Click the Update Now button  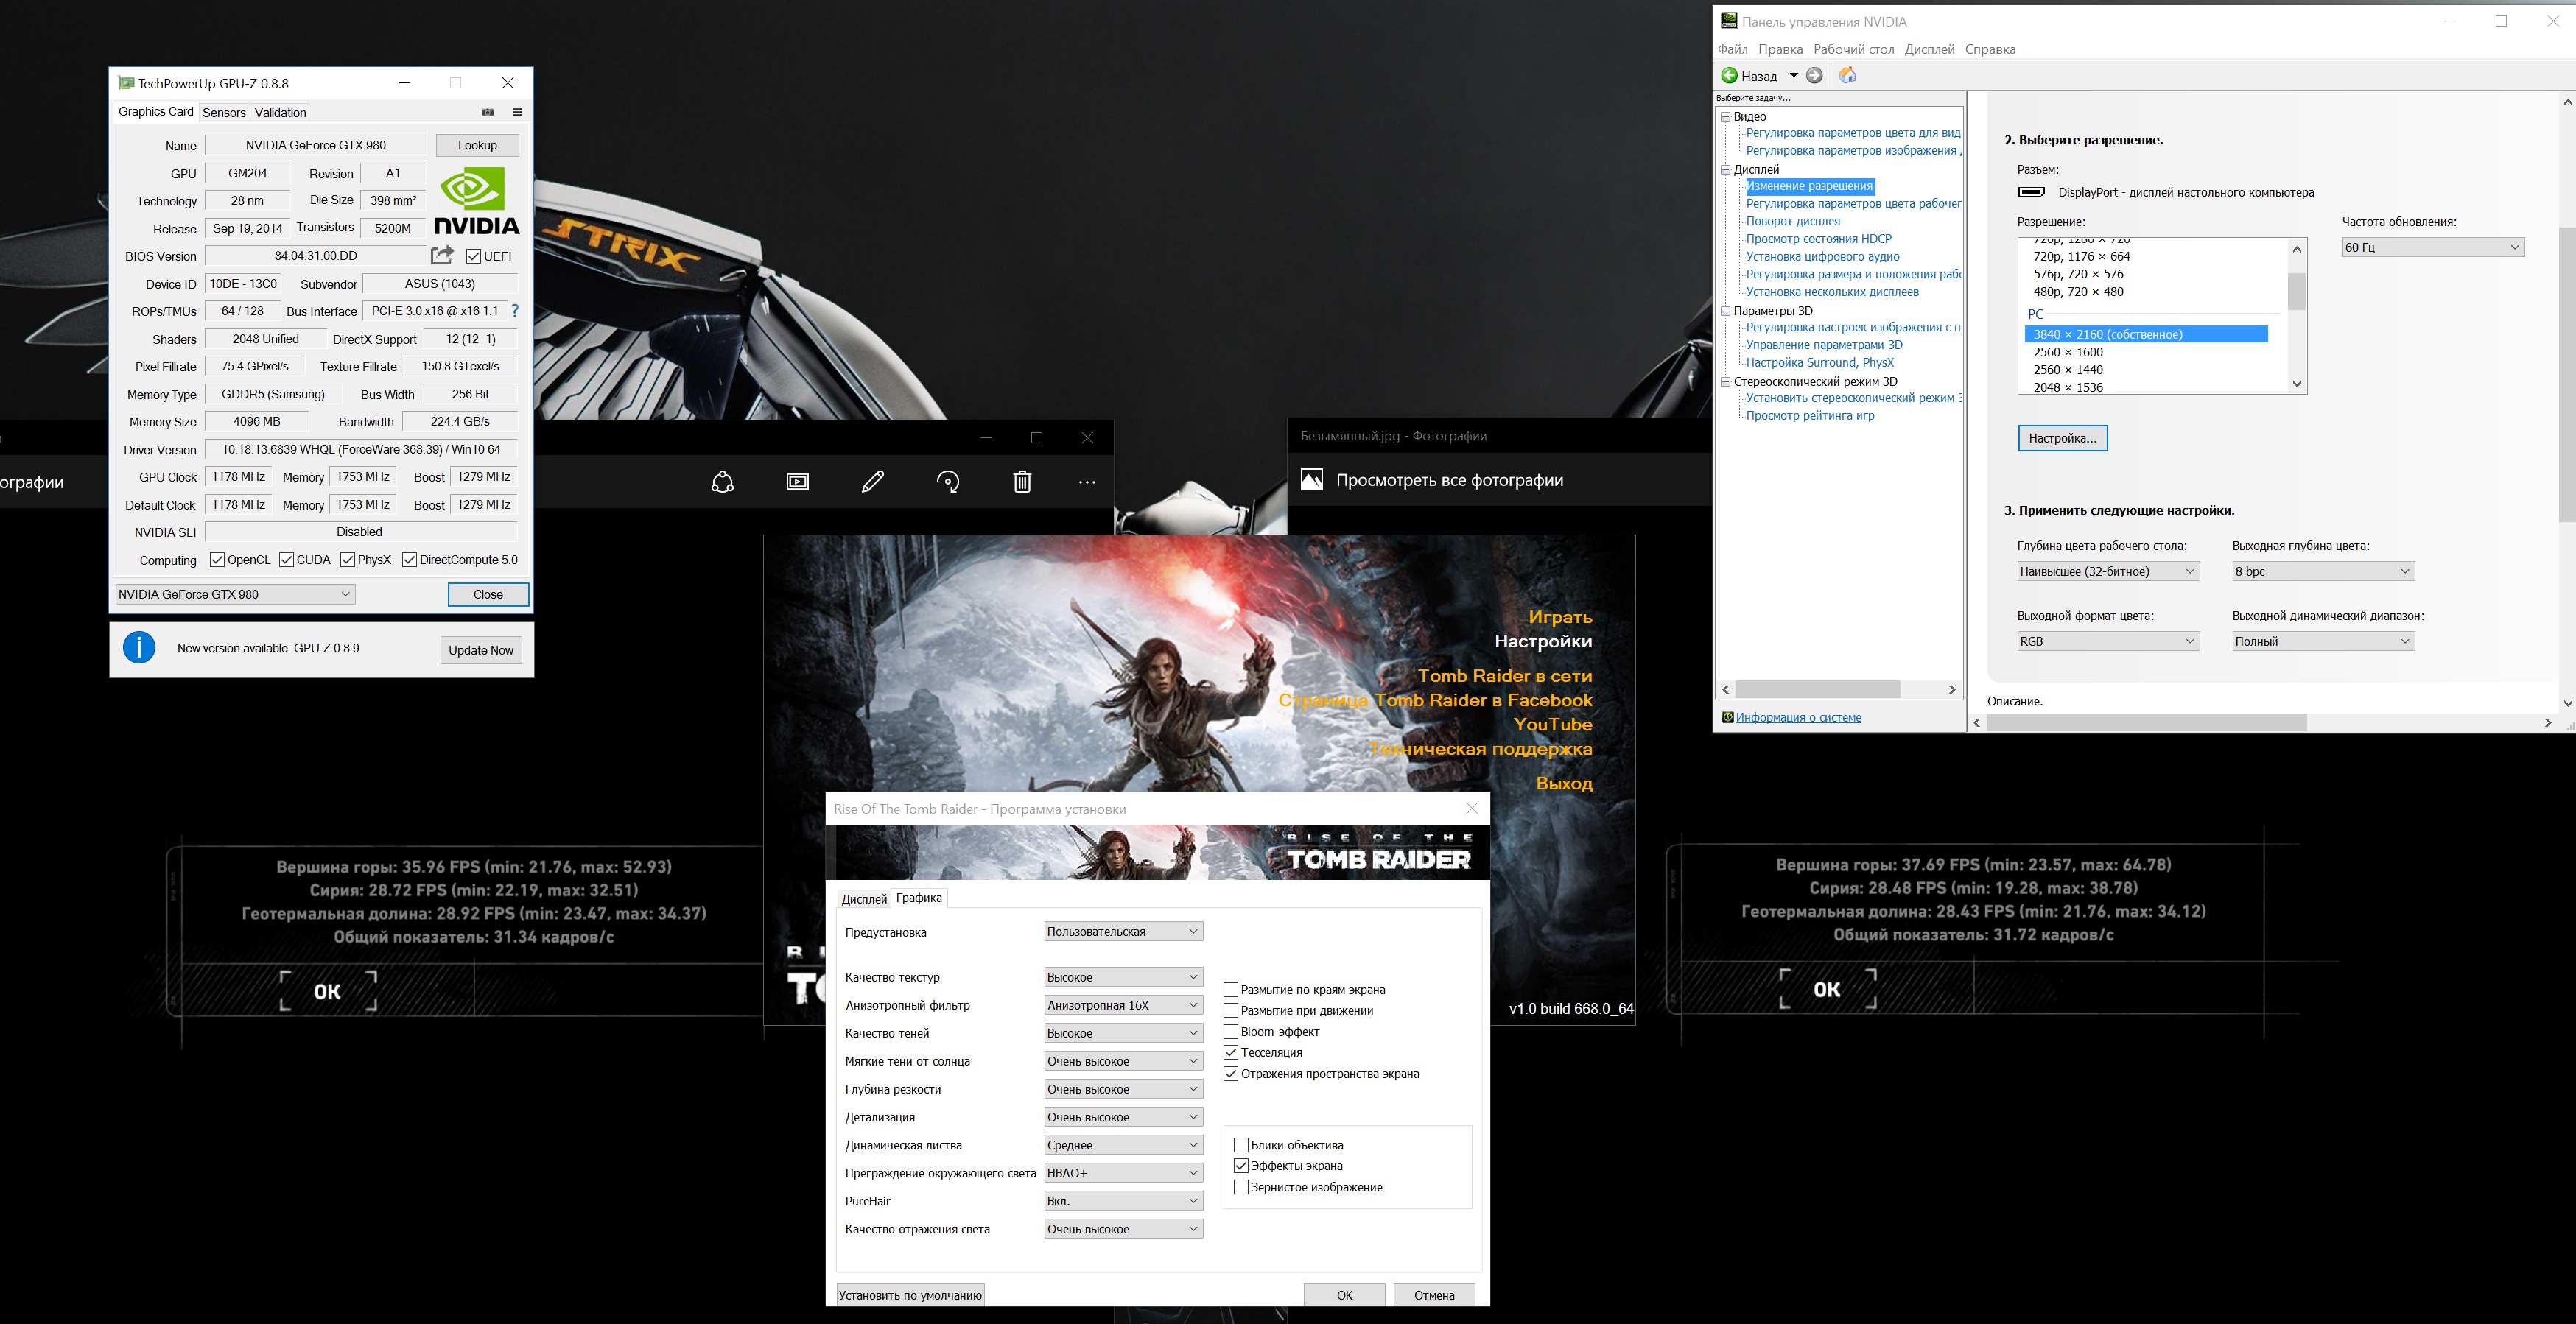(x=481, y=650)
